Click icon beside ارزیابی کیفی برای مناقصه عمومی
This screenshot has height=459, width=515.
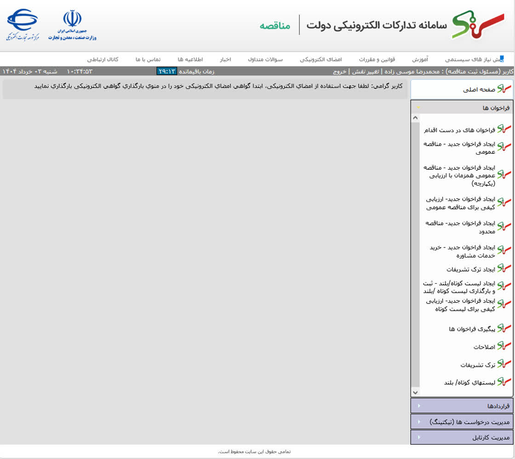point(504,202)
